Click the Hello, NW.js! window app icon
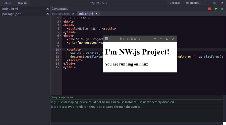The width and height of the screenshot is (226, 125). [x=107, y=39]
